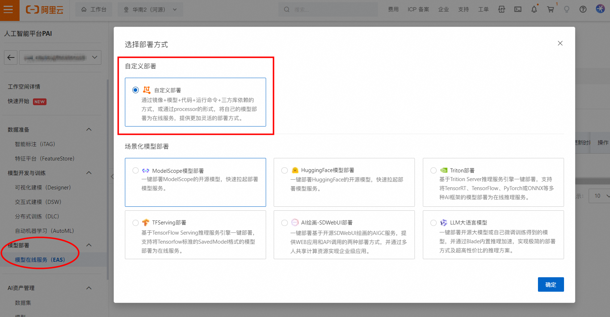
Task: Click the 操作 column header
Action: [x=603, y=143]
